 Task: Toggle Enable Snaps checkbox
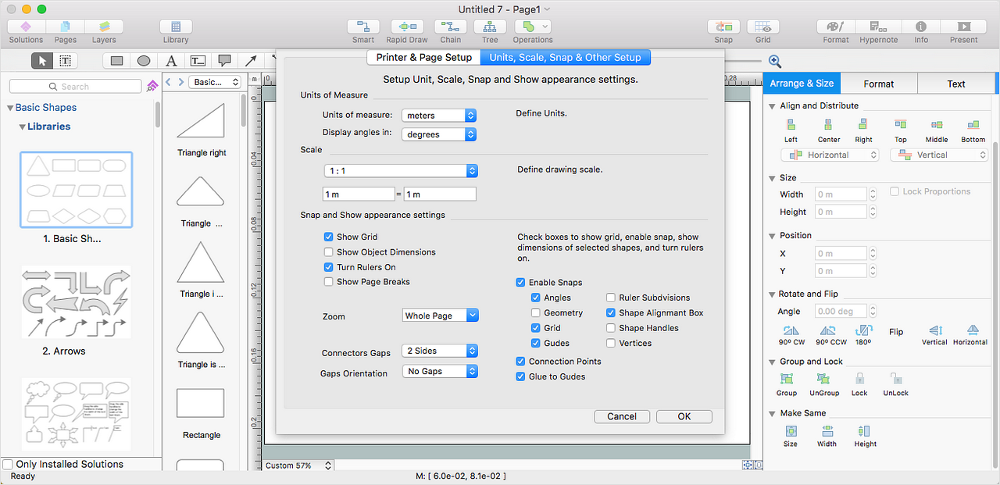click(520, 282)
